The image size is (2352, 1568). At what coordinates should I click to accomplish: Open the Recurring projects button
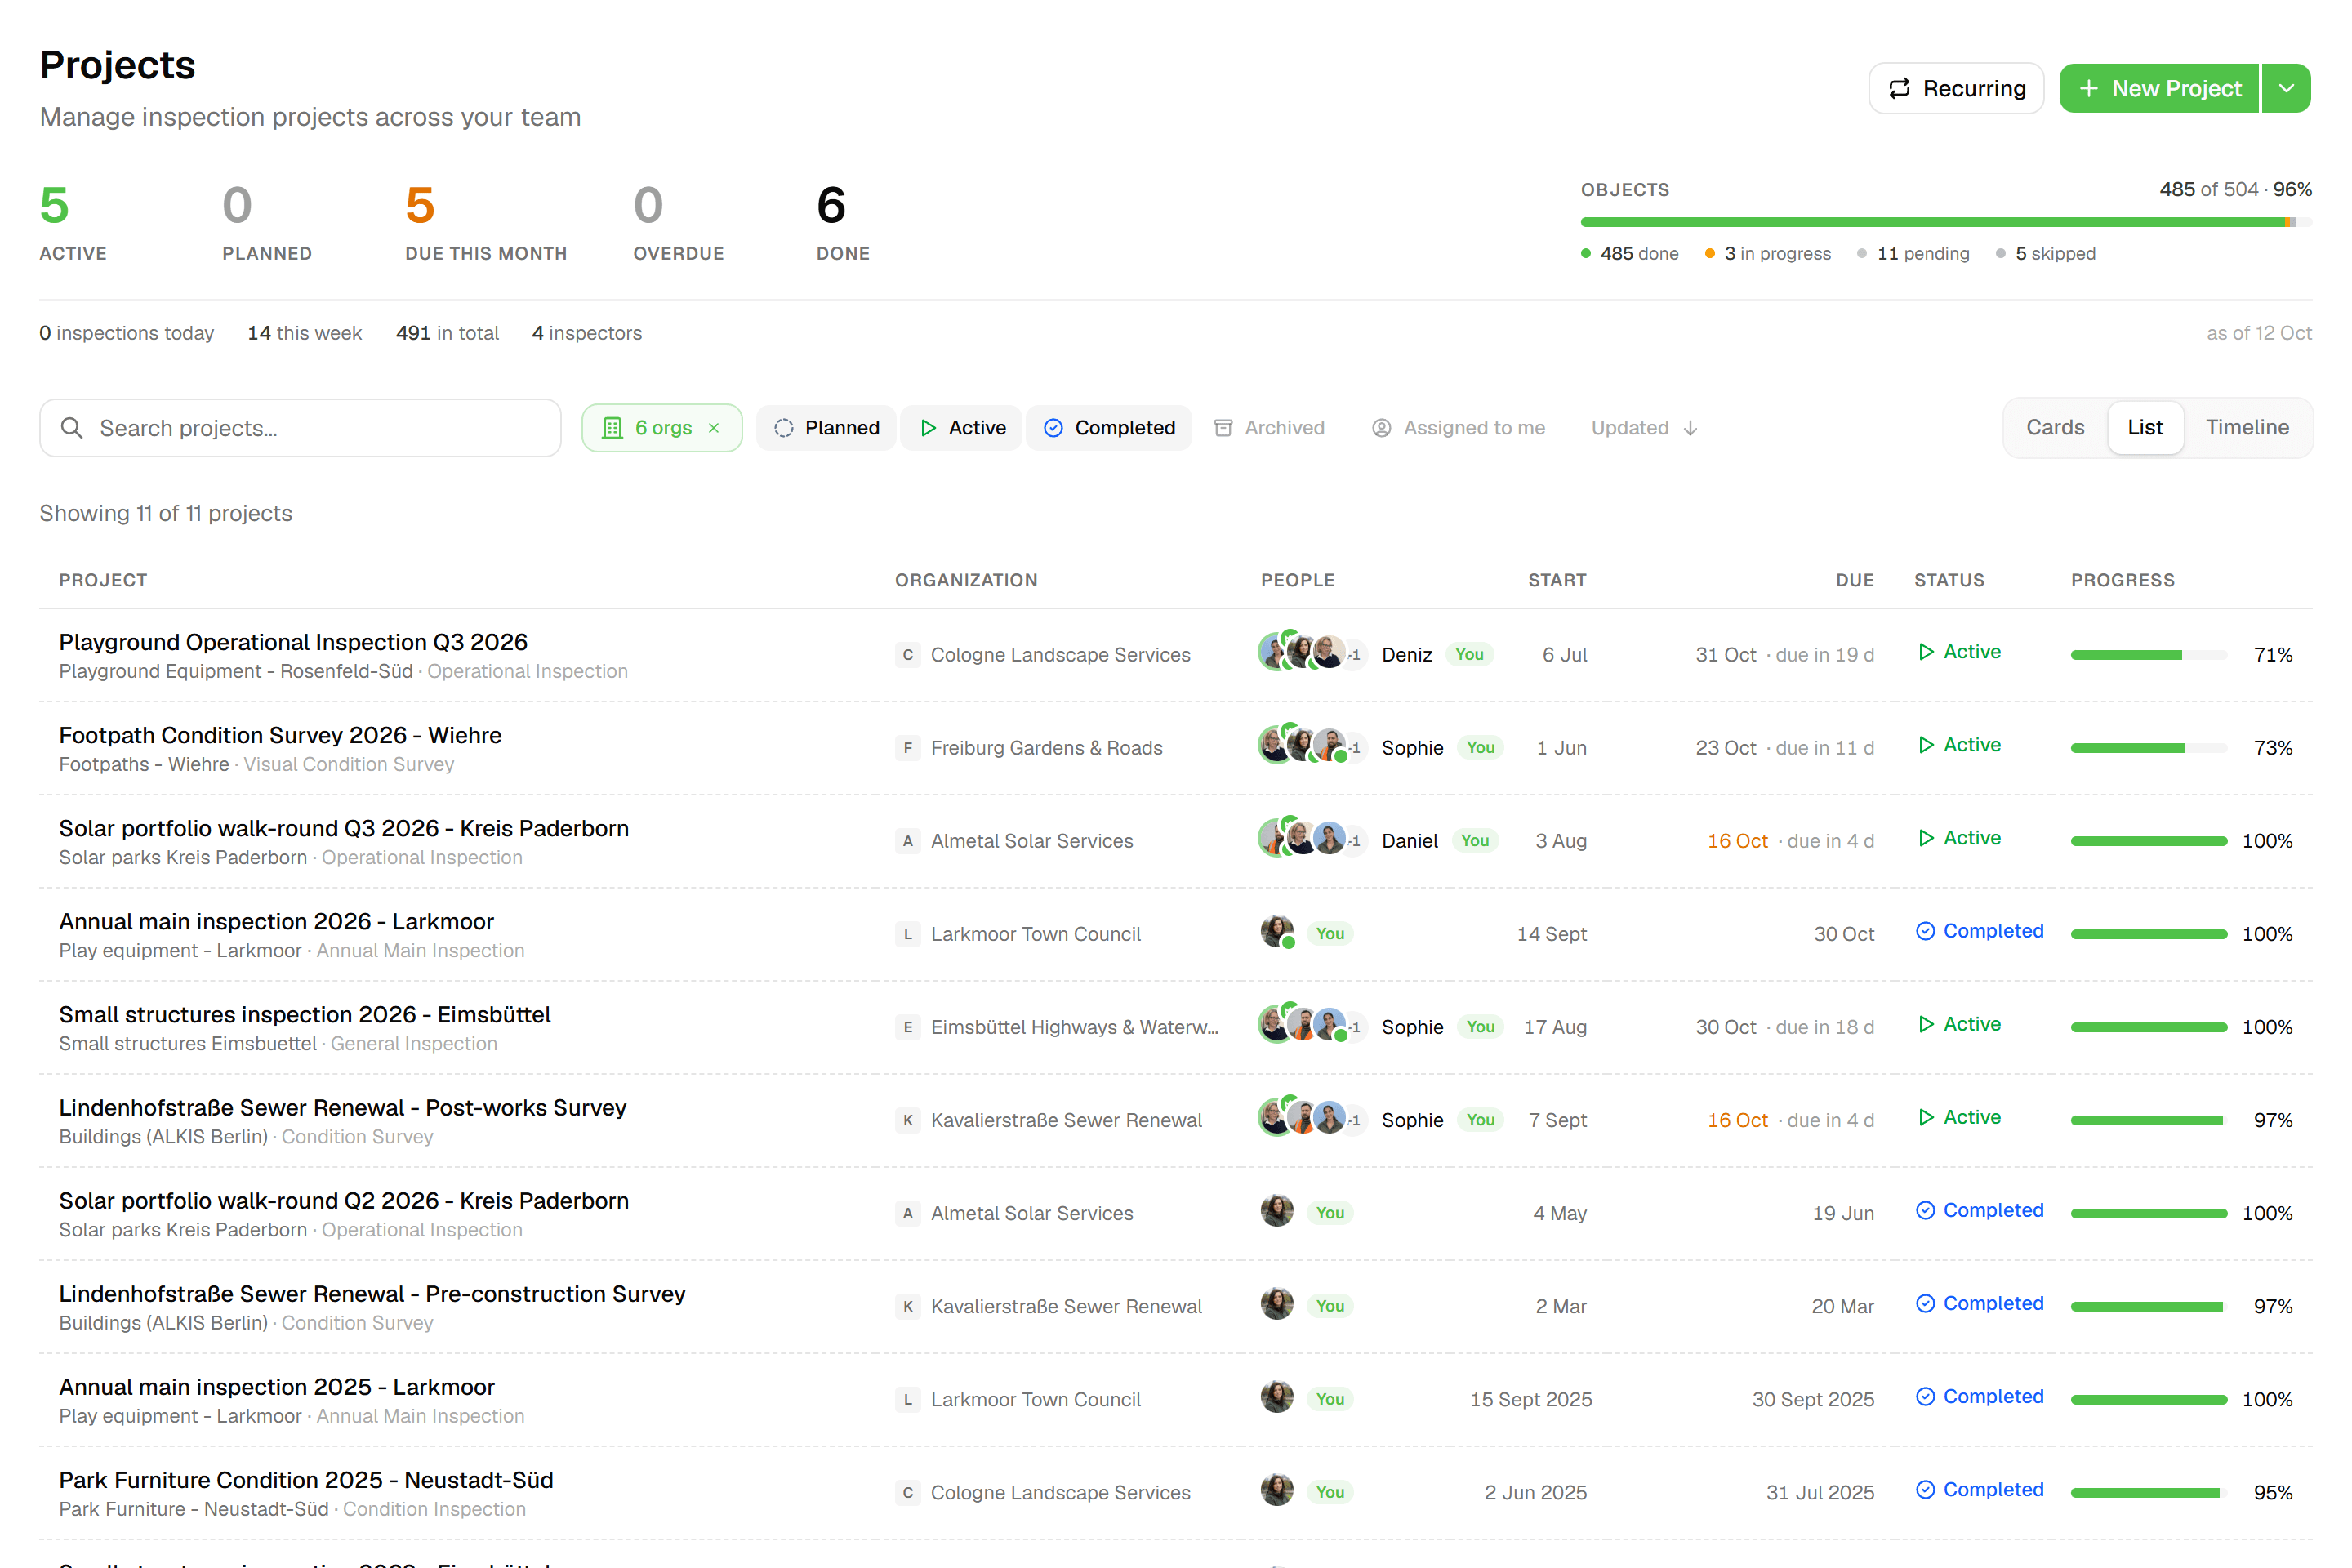tap(1955, 88)
